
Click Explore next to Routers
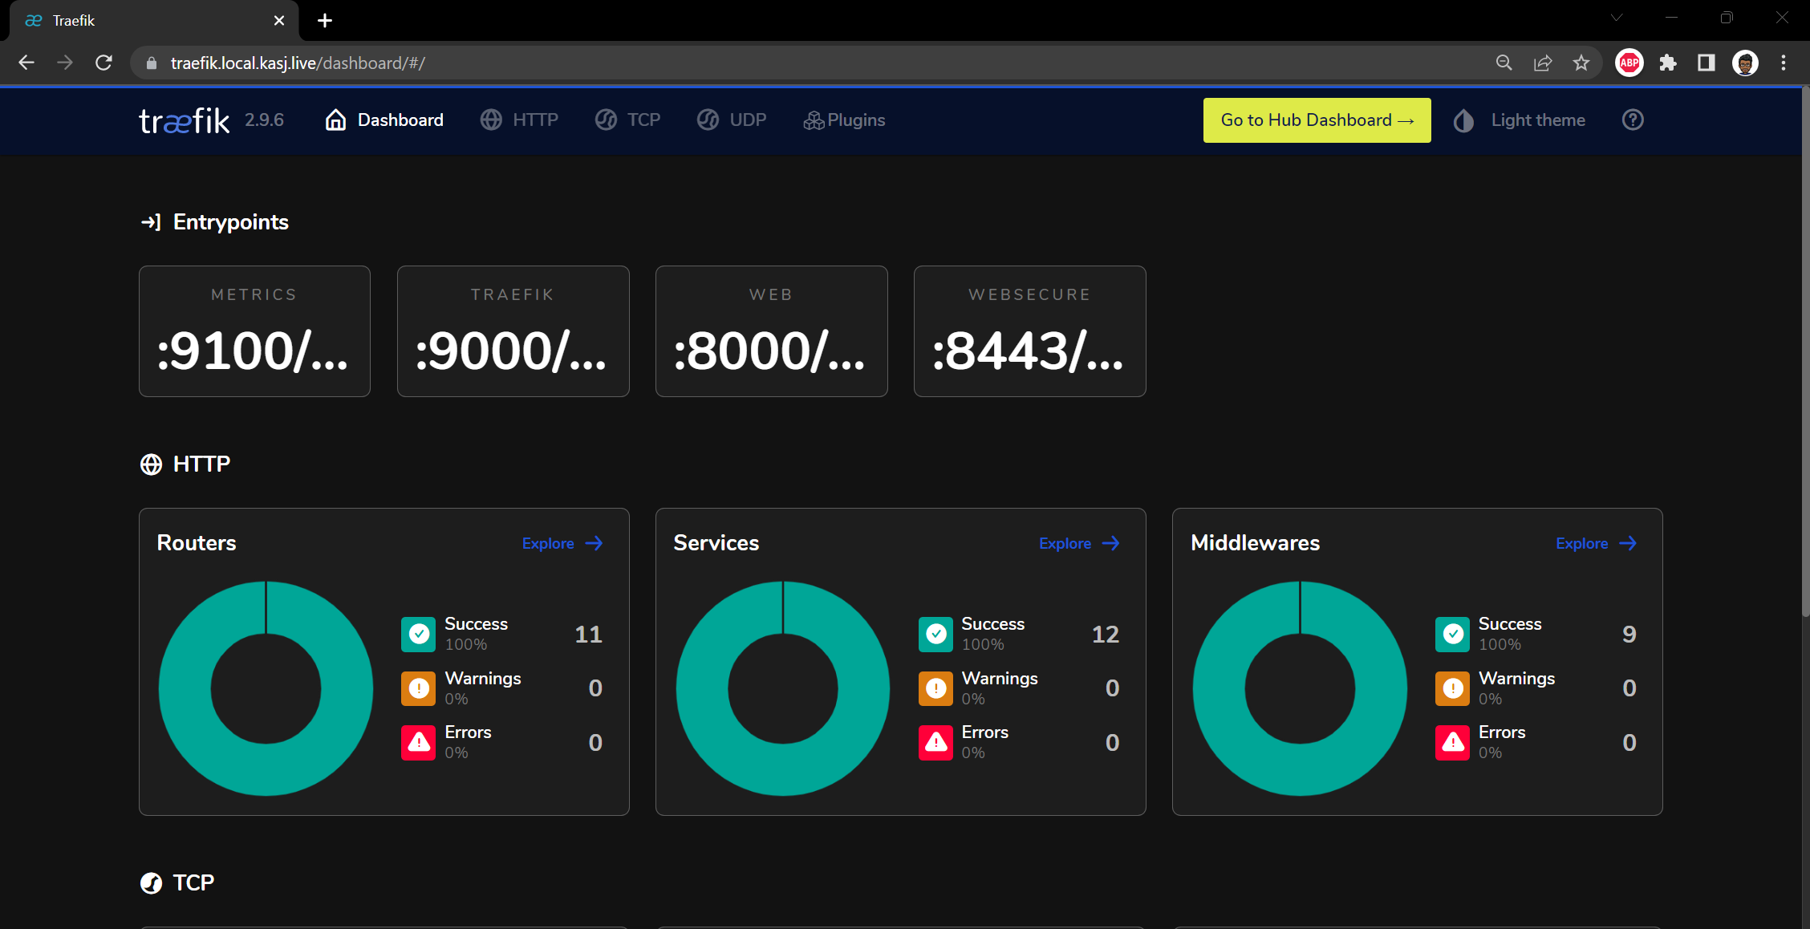point(562,543)
